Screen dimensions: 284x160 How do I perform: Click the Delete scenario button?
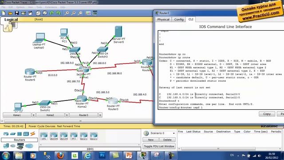pyautogui.click(x=167, y=140)
